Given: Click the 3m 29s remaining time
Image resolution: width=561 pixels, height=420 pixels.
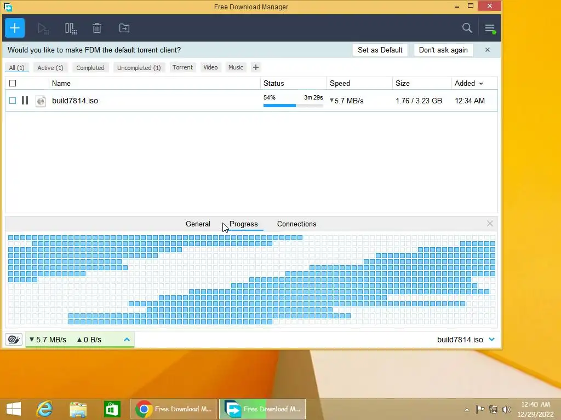Looking at the screenshot, I should click(313, 97).
